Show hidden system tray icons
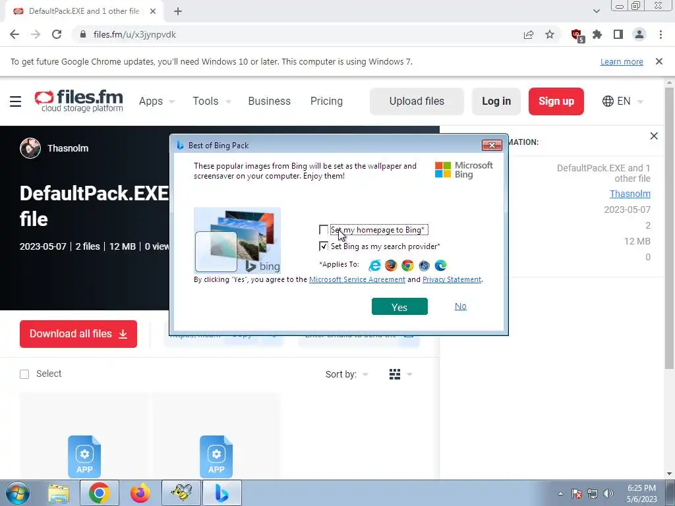Viewport: 675px width, 506px height. (x=560, y=493)
